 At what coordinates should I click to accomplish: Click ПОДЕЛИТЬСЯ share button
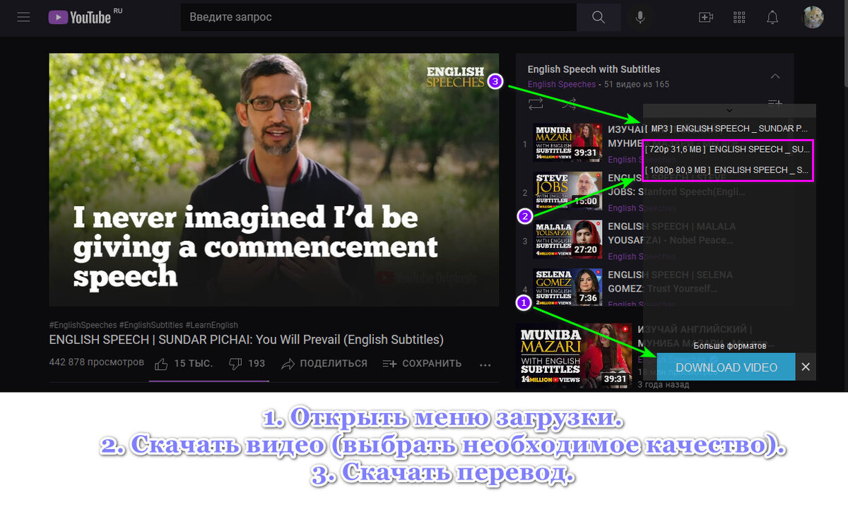click(x=324, y=364)
